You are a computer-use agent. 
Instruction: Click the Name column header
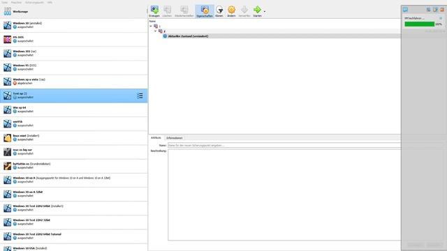152,22
